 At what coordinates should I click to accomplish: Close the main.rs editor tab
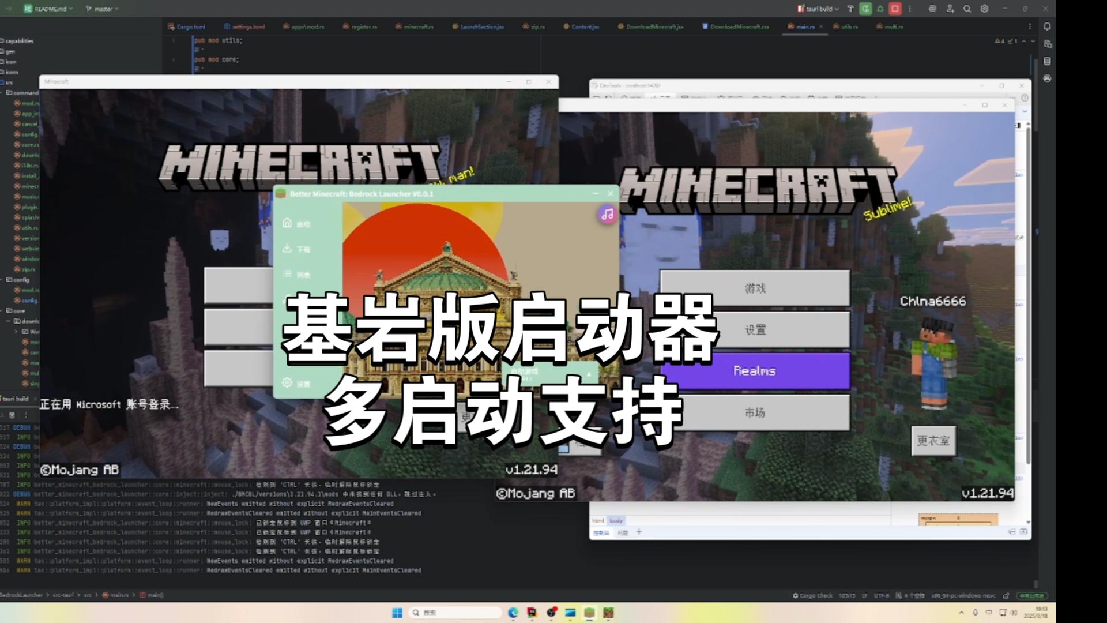[821, 27]
